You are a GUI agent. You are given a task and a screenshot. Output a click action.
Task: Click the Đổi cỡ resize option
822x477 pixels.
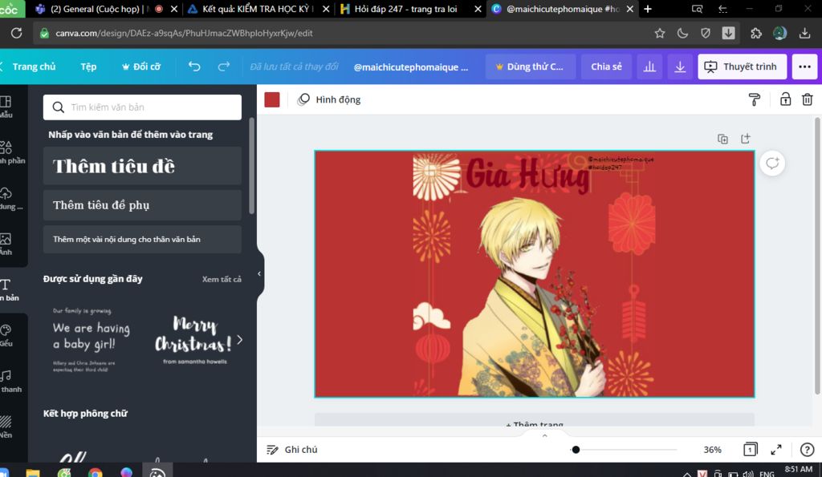click(141, 67)
